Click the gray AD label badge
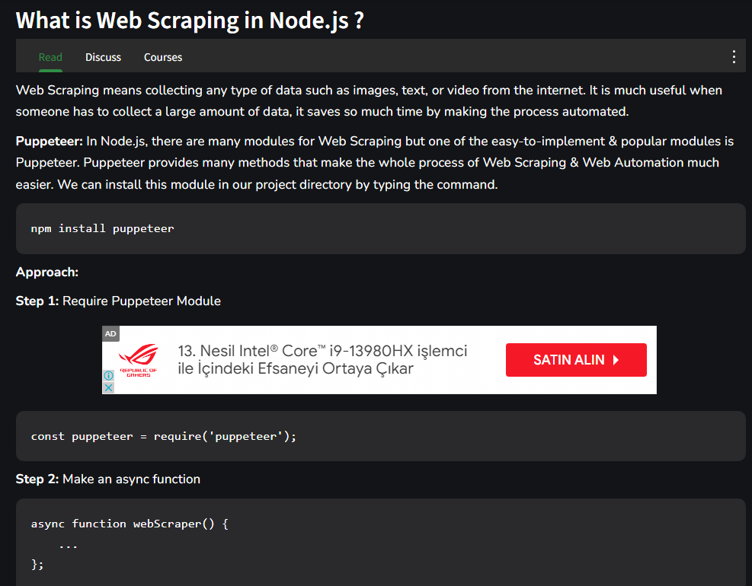The height and width of the screenshot is (586, 752). tap(110, 333)
